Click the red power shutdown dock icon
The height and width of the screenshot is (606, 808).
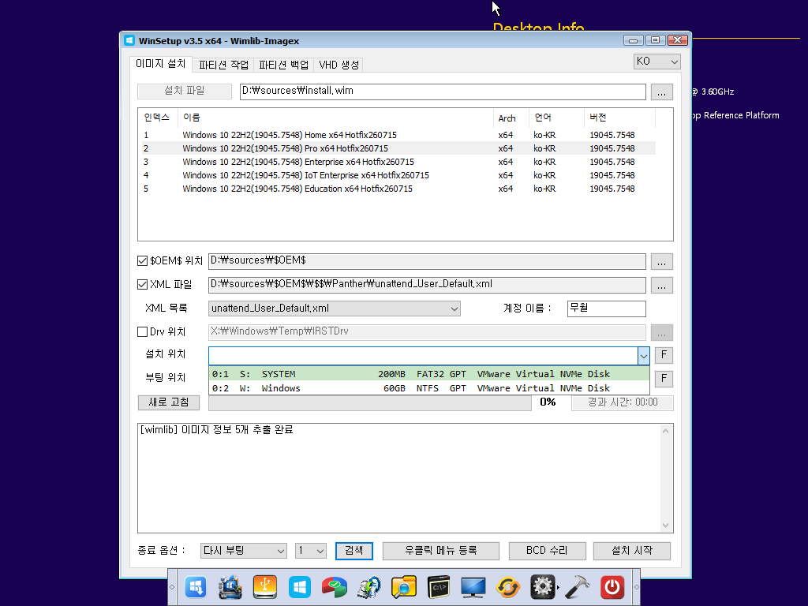(612, 587)
